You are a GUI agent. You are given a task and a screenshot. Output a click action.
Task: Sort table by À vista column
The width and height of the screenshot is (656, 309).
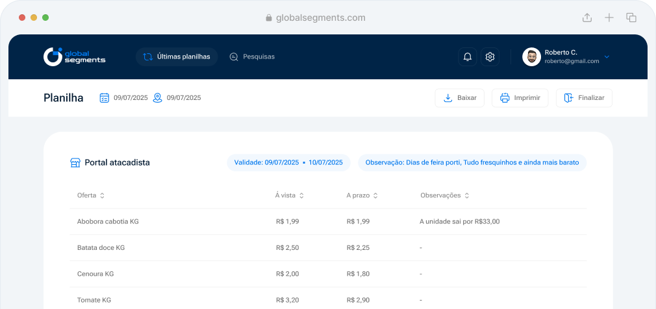pos(301,195)
